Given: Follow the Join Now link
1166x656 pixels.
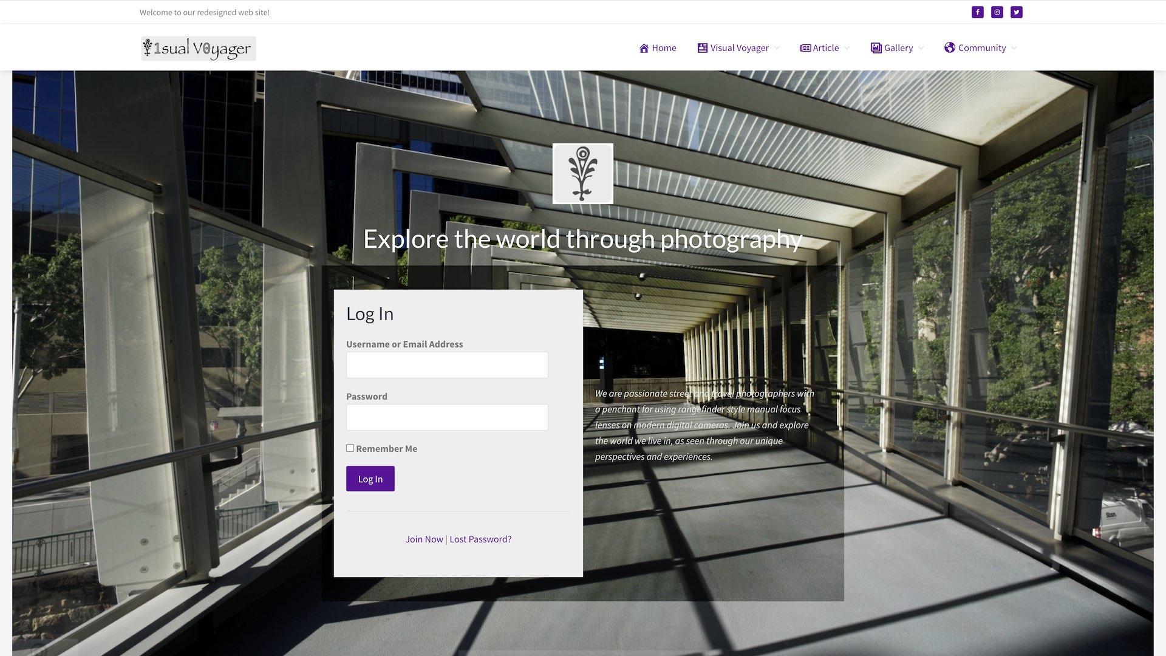Looking at the screenshot, I should click(424, 539).
